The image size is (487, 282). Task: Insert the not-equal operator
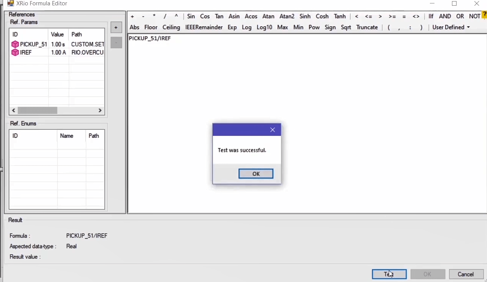click(x=416, y=16)
